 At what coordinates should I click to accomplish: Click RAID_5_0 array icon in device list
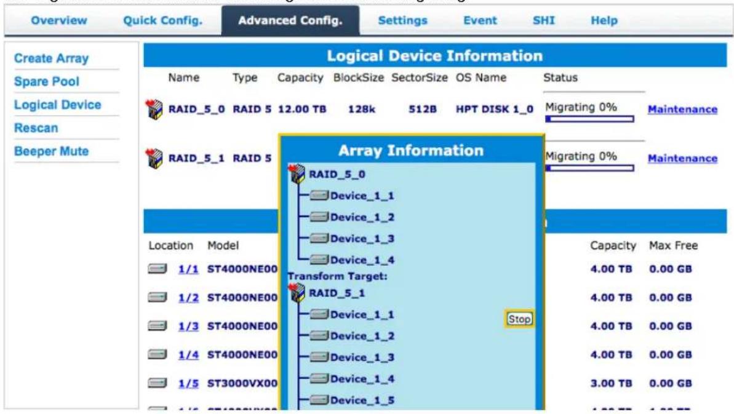(154, 109)
